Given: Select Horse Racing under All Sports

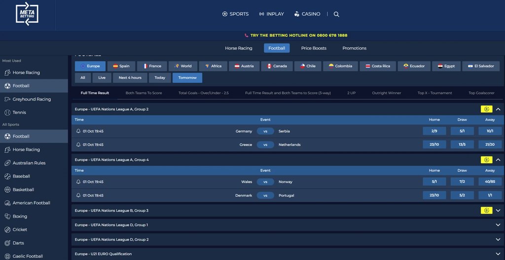Looking at the screenshot, I should click(x=34, y=149).
